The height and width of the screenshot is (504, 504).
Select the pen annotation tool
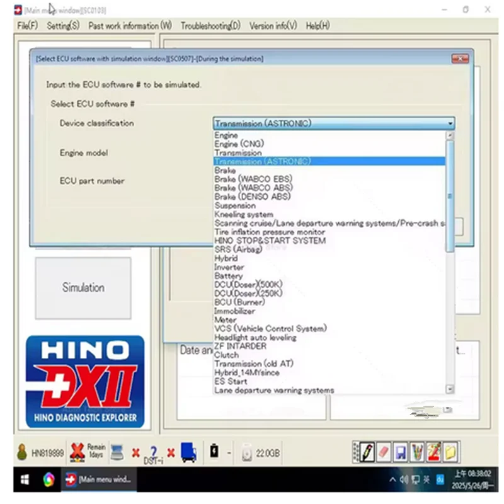point(367,452)
